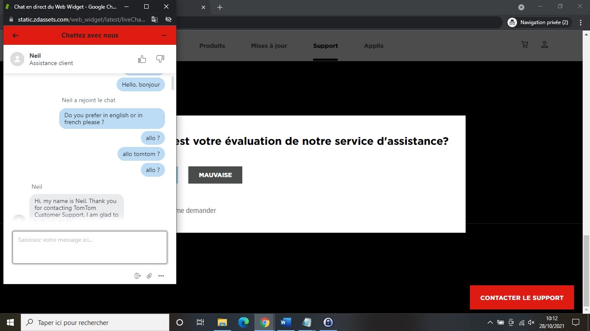Open the tab search dropdown in Chrome

click(x=521, y=7)
